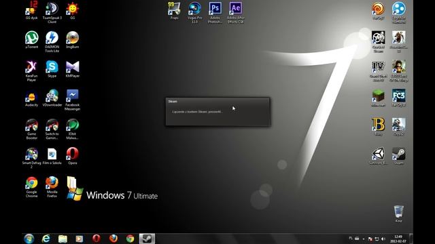The width and height of the screenshot is (435, 244).
Task: Select the VDownloader shortcut
Action: (x=52, y=98)
